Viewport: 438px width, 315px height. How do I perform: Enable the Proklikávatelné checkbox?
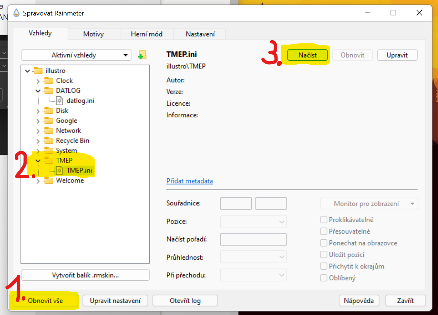(x=324, y=220)
